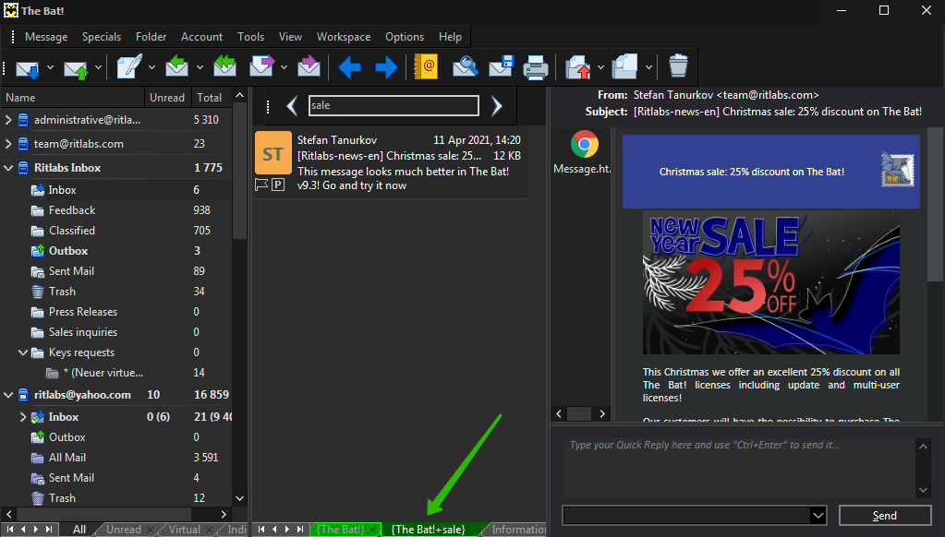Viewport: 945px width, 537px height.
Task: Click the Send button in Quick Reply
Action: (885, 516)
